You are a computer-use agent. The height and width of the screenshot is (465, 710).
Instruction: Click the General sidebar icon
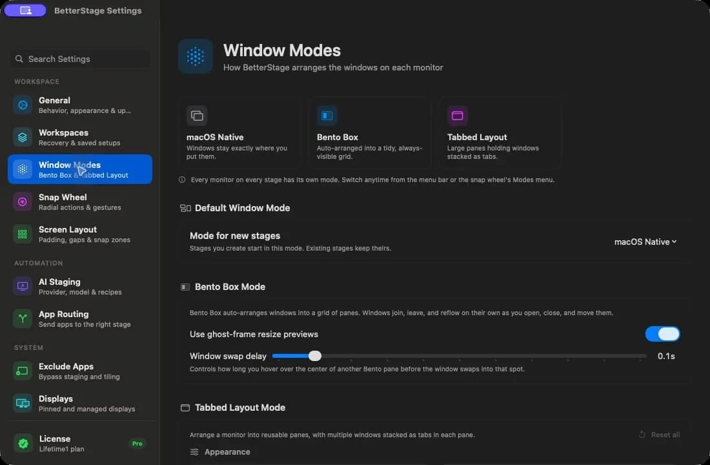[x=22, y=105]
